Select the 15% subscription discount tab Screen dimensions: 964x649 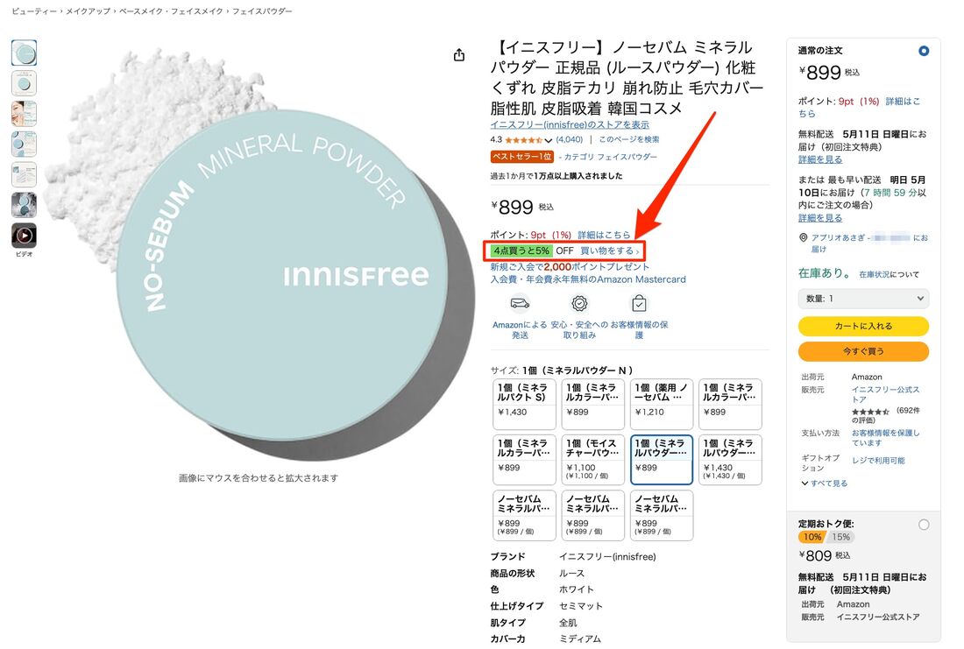[x=840, y=537]
